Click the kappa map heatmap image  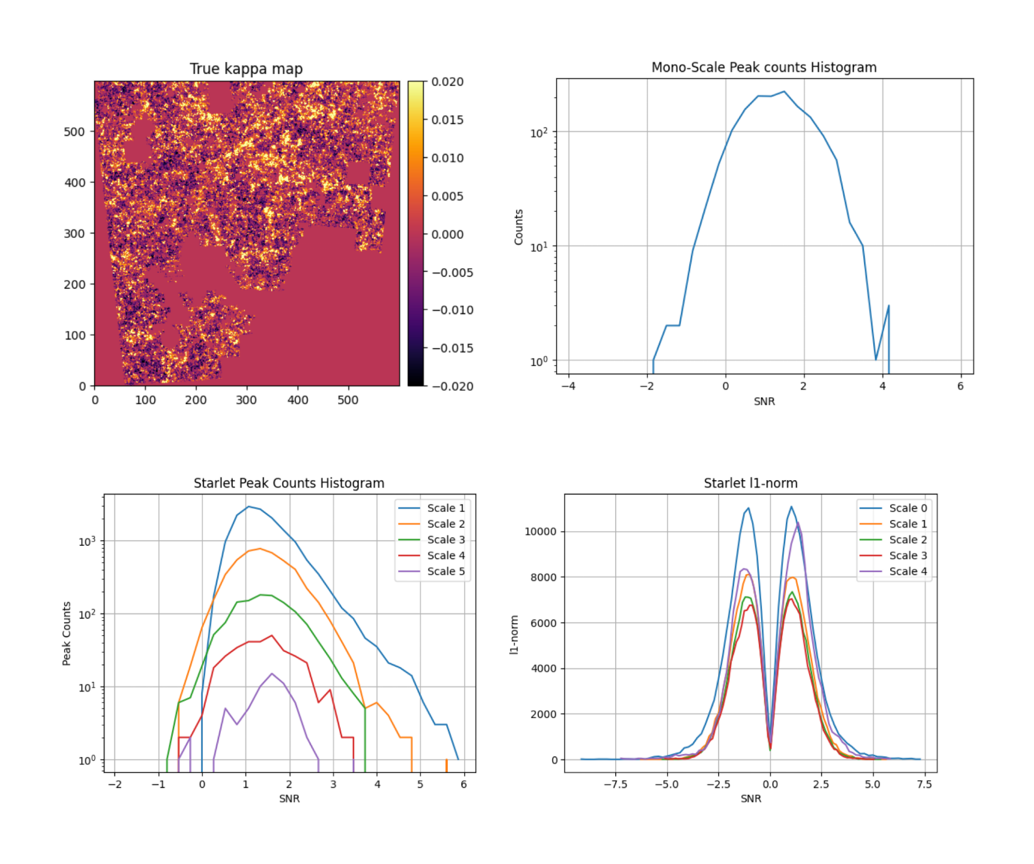tap(247, 233)
